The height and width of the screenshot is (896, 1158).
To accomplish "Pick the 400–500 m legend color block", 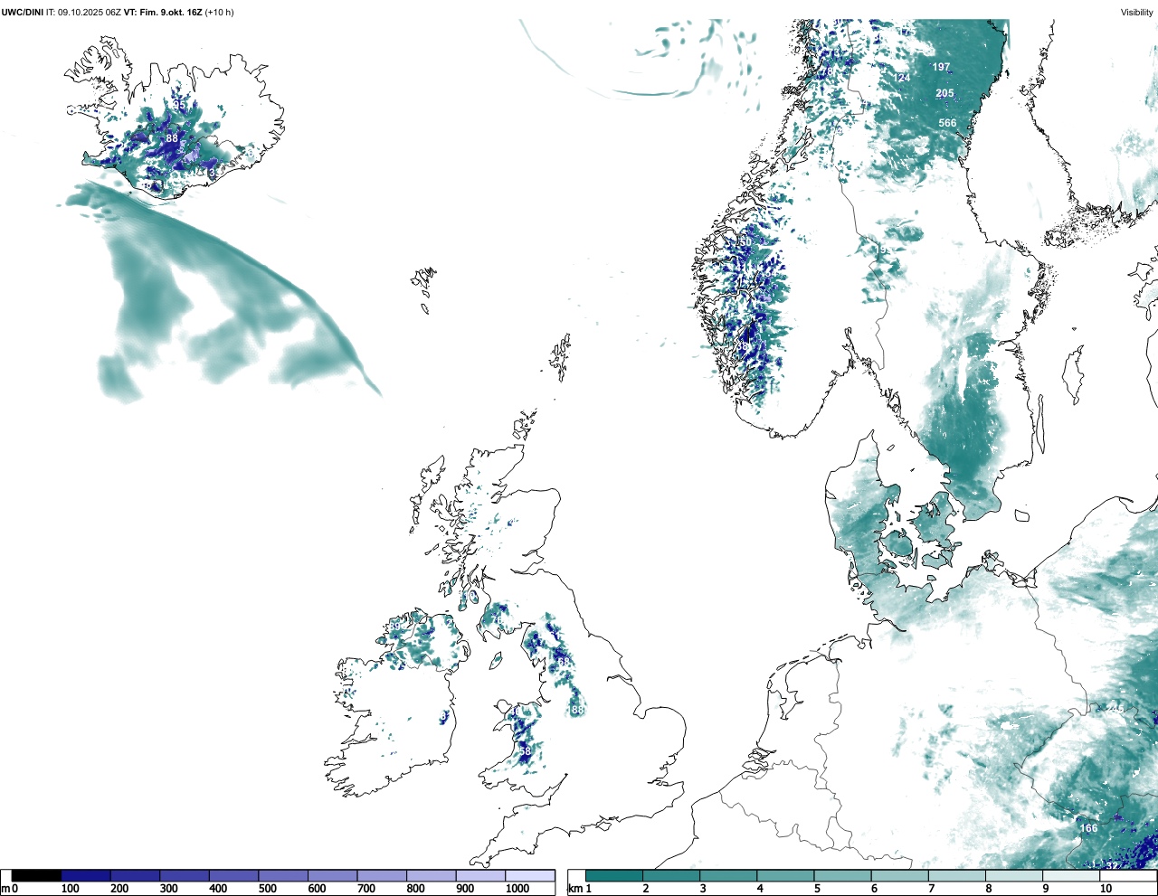I will tap(233, 875).
